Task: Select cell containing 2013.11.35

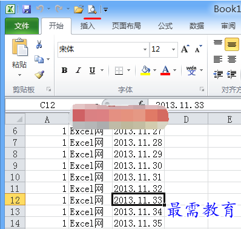Action: coord(138,223)
